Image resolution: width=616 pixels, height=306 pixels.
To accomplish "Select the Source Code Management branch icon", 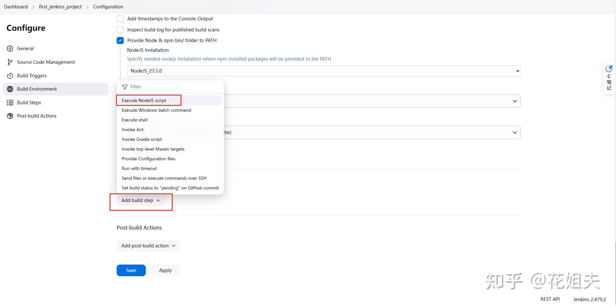I will 10,62.
